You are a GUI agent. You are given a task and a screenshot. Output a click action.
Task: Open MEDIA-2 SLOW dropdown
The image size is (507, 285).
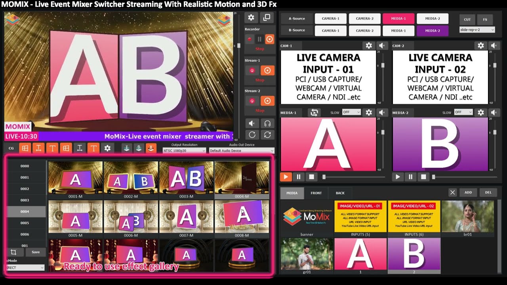463,112
